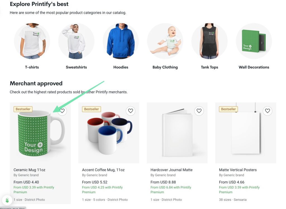Open Matte Vertical Posters title link
The image size is (286, 209).
(x=238, y=170)
